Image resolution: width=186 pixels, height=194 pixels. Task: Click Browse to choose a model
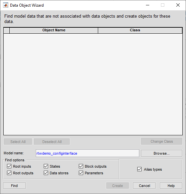point(162,153)
